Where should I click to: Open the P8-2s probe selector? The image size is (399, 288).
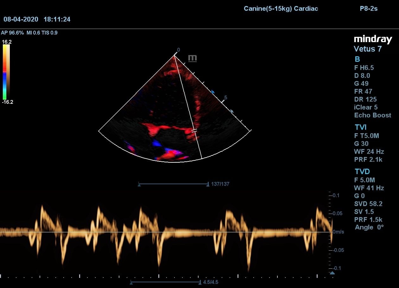tap(369, 9)
